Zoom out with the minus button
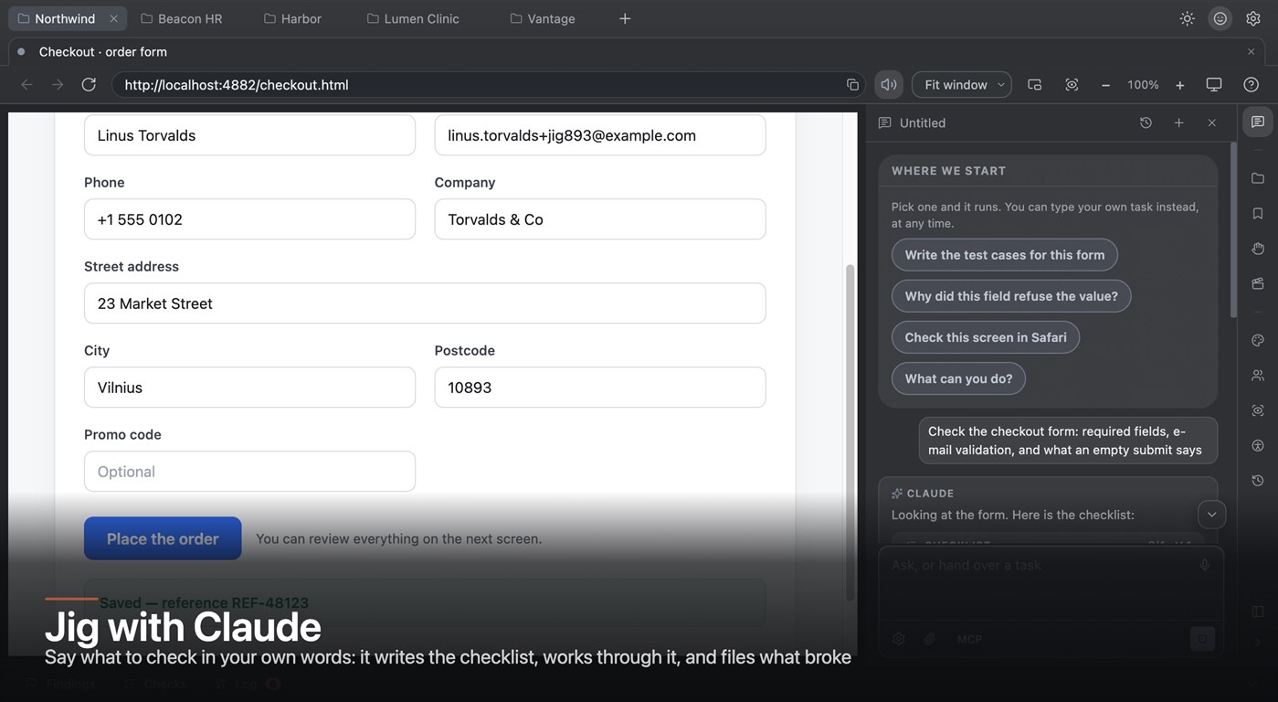This screenshot has height=702, width=1278. coord(1105,85)
